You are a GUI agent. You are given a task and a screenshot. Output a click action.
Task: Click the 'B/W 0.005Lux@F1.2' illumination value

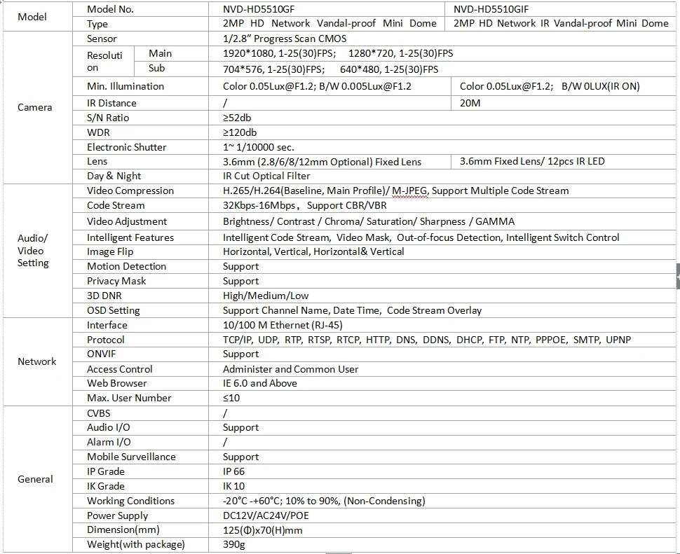365,86
